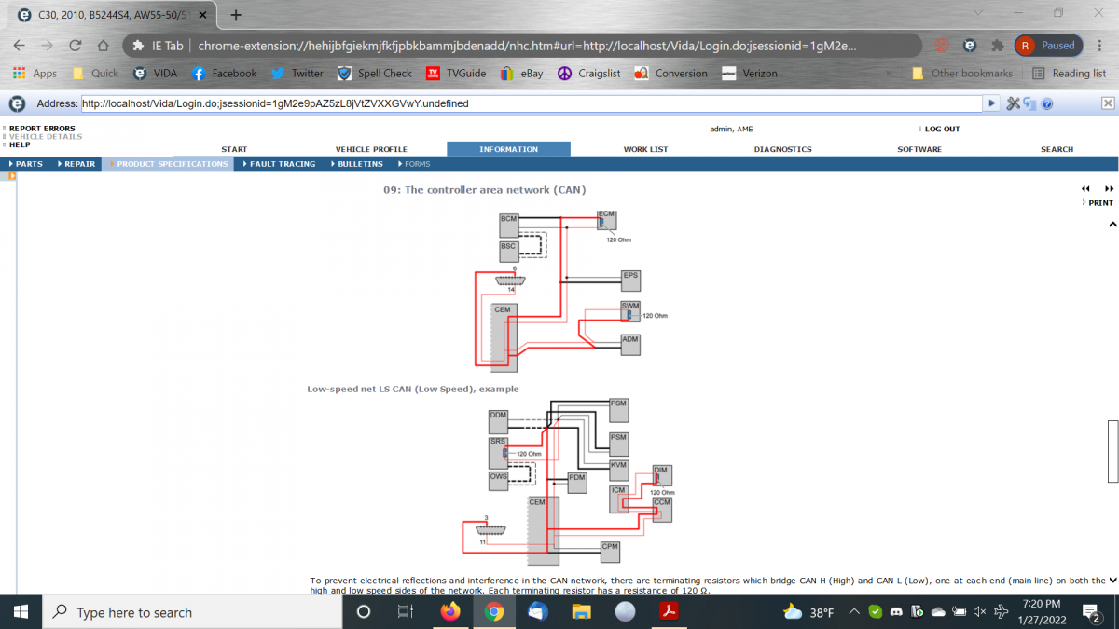The image size is (1119, 629).
Task: Switch to the Diagnostics tab
Action: pyautogui.click(x=782, y=149)
